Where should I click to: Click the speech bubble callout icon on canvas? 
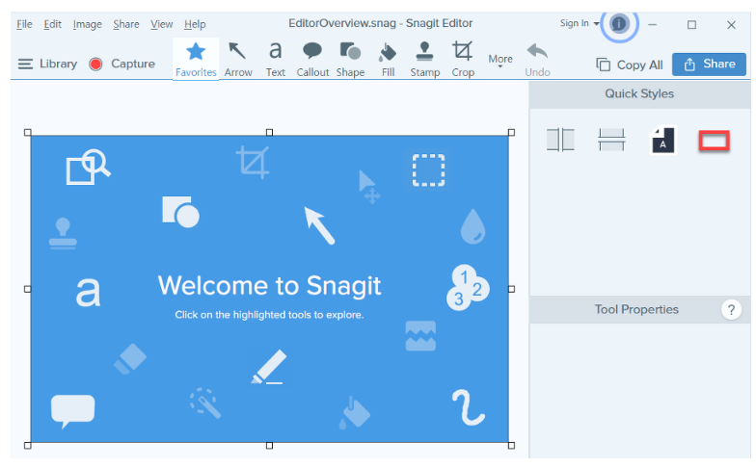[73, 411]
